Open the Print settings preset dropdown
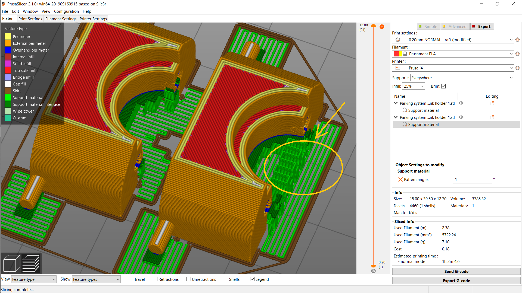This screenshot has width=522, height=293. pos(453,40)
